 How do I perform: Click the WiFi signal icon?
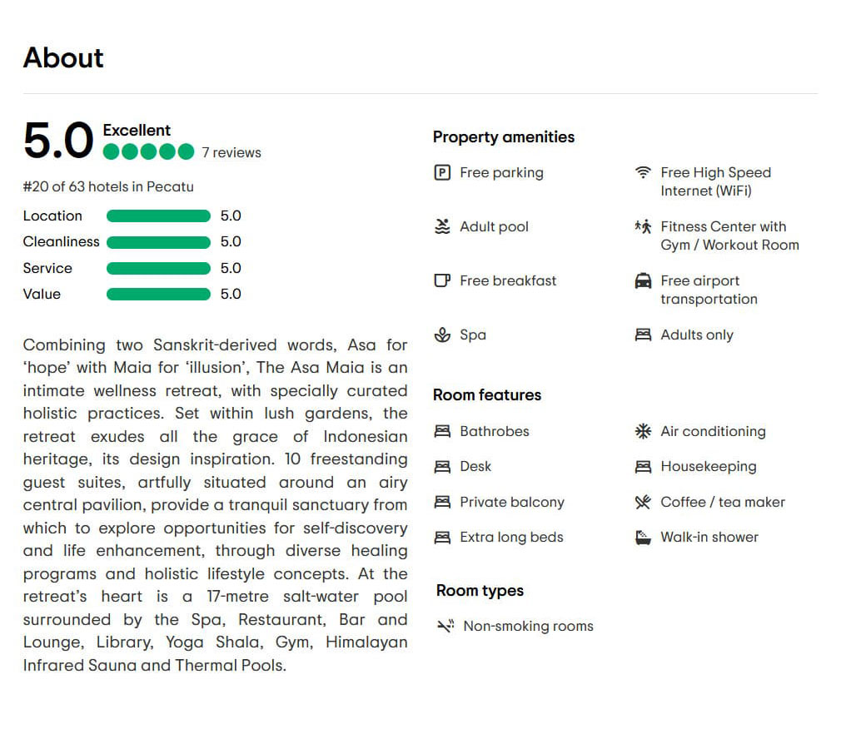pyautogui.click(x=643, y=173)
